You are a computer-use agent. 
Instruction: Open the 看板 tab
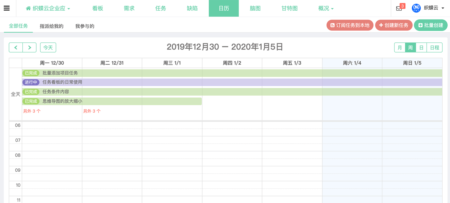pyautogui.click(x=98, y=8)
